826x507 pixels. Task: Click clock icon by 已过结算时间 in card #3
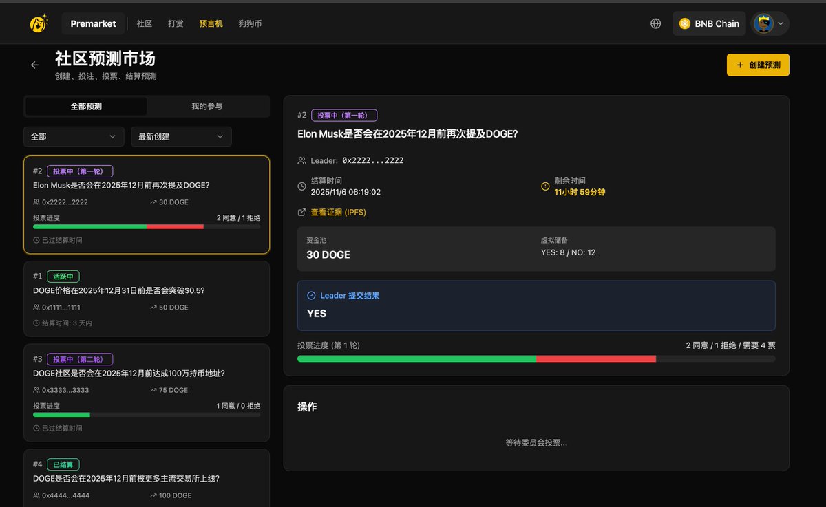point(36,428)
